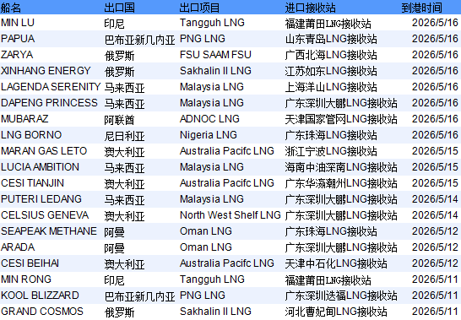461x320 pixels.
Task: Click Tangguh LNG in MIN RONG row
Action: point(212,279)
